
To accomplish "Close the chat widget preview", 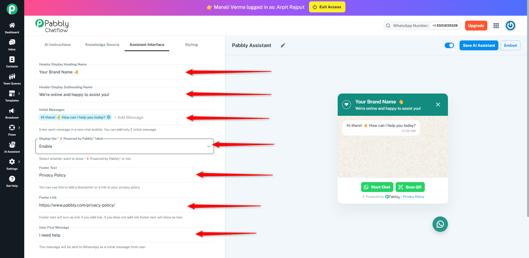I will pyautogui.click(x=438, y=105).
